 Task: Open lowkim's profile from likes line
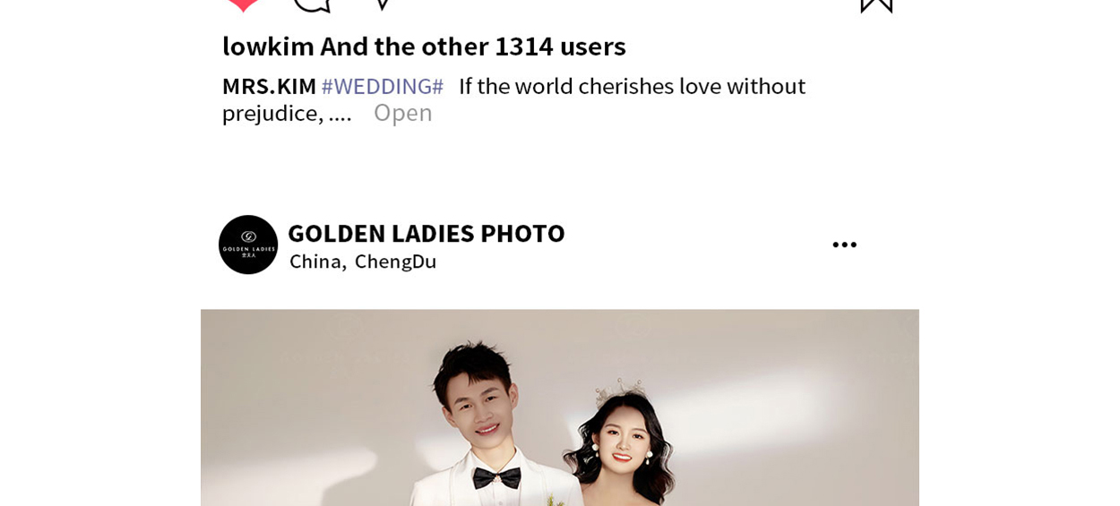pos(268,46)
